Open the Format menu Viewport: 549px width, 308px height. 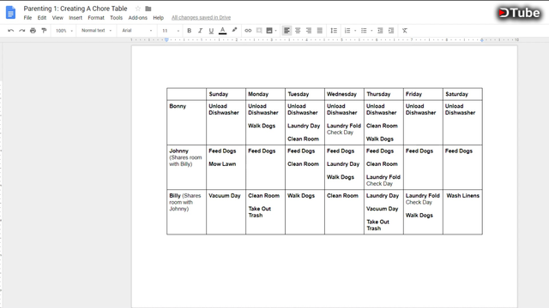click(96, 18)
